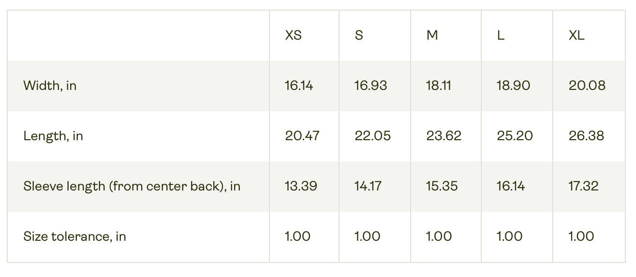Image resolution: width=636 pixels, height=277 pixels.
Task: Select the 18.11 width value for M
Action: [439, 86]
